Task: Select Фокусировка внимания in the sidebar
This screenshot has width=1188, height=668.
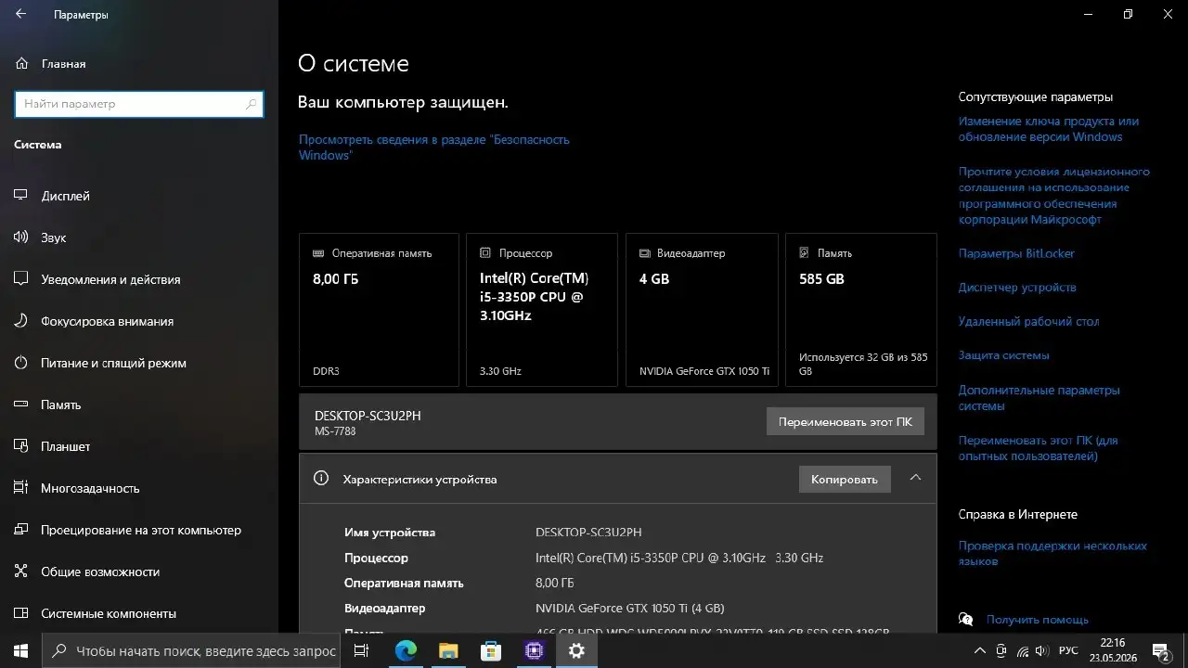Action: pyautogui.click(x=139, y=321)
